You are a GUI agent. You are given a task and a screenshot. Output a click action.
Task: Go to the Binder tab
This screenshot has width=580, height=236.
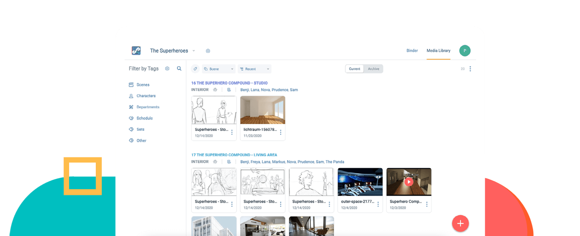click(412, 50)
